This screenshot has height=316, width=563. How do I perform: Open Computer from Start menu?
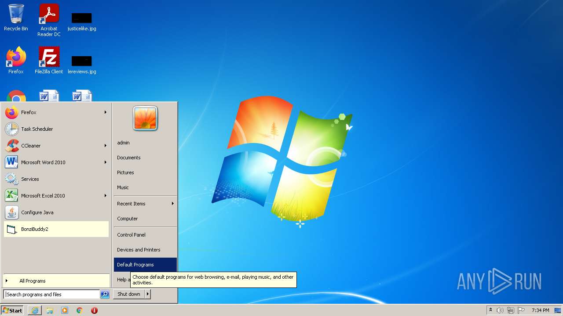click(x=145, y=219)
